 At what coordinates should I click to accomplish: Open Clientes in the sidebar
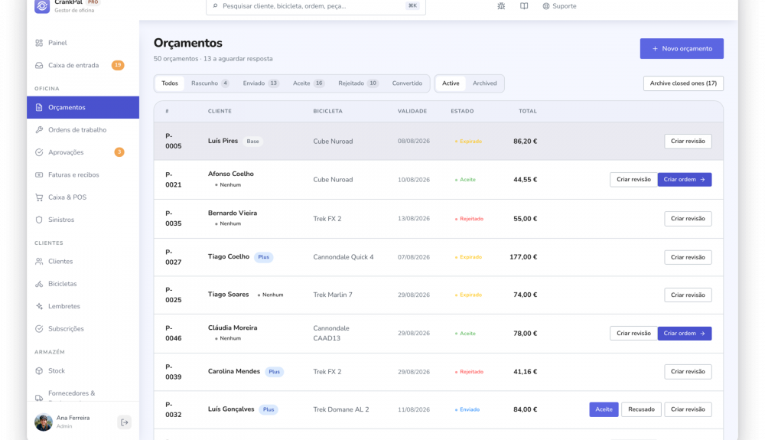click(x=83, y=262)
